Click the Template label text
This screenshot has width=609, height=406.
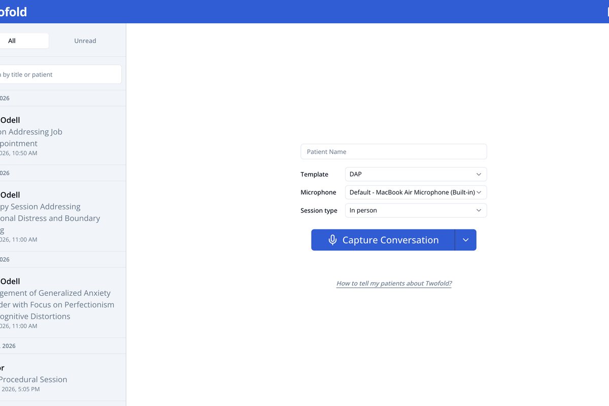click(x=314, y=174)
